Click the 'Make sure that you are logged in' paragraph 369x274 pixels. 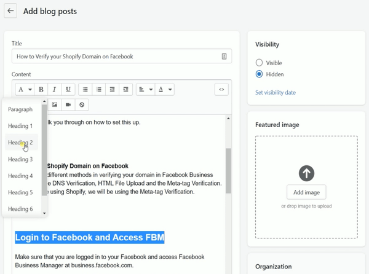[x=109, y=261]
